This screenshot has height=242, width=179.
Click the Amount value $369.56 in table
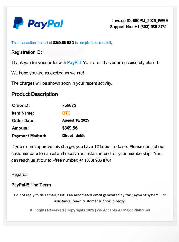pyautogui.click(x=70, y=128)
